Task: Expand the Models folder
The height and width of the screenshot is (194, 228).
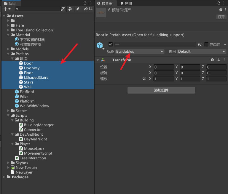Action: point(8,49)
